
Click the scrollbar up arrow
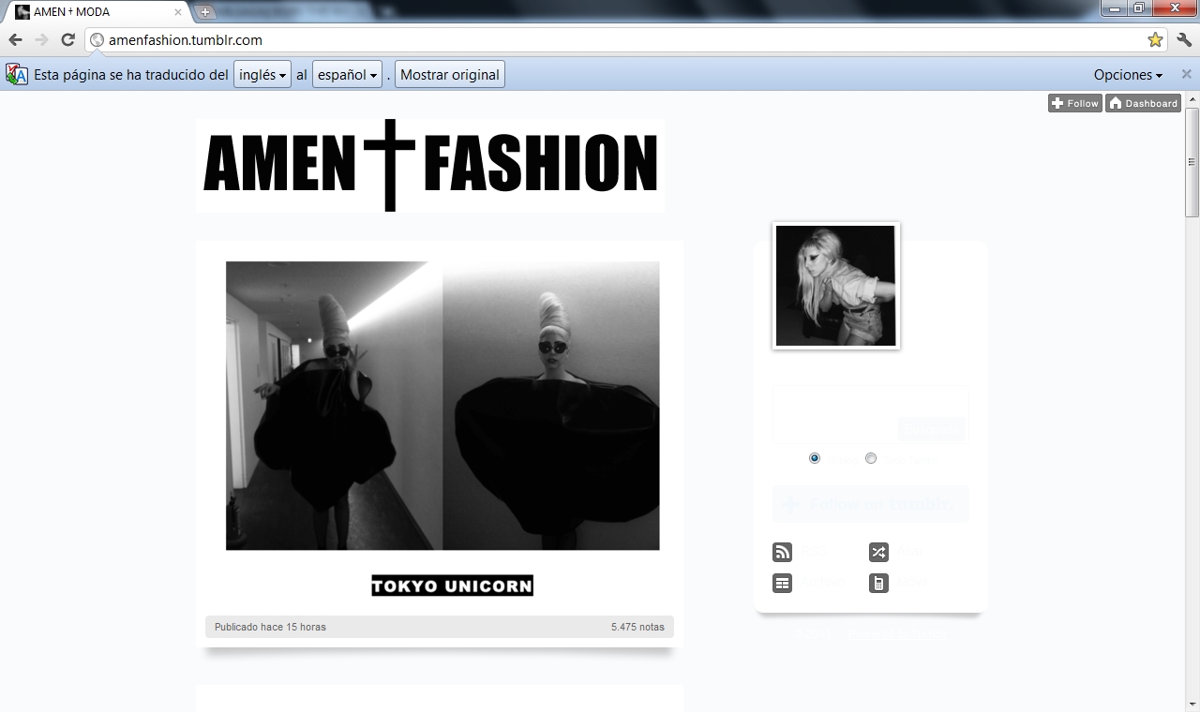(x=1192, y=99)
